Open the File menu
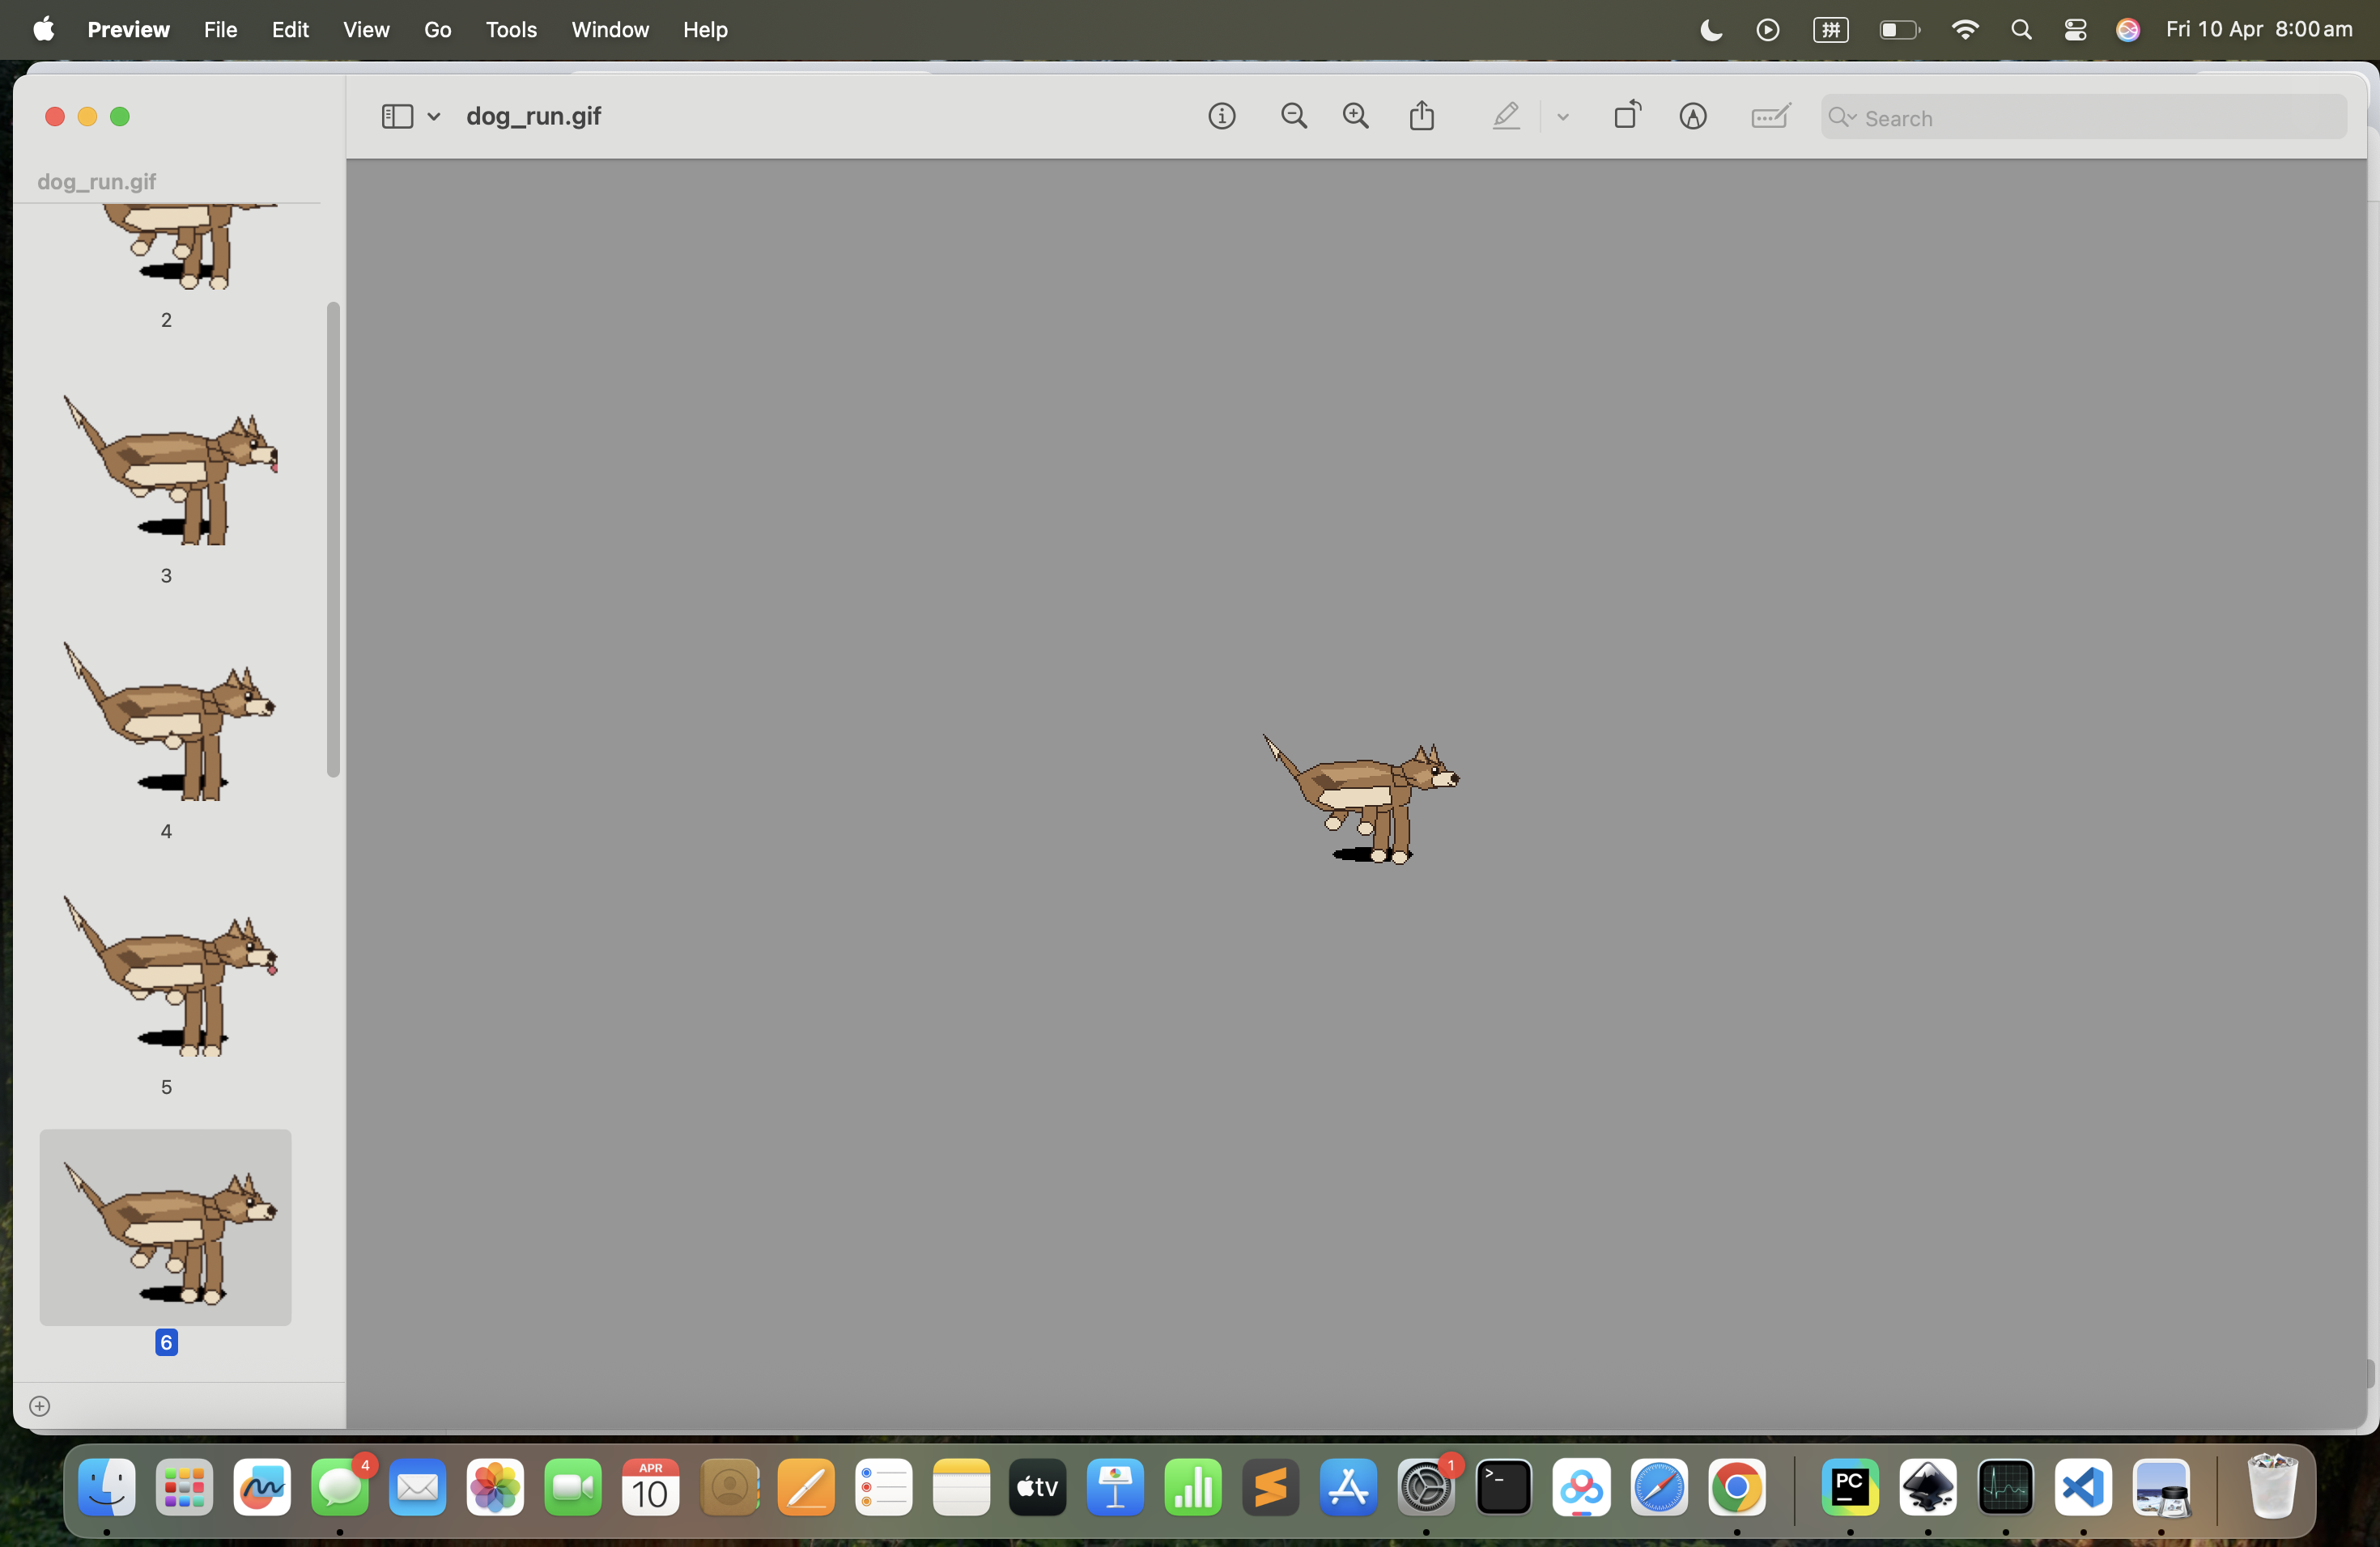The image size is (2380, 1547). [220, 30]
